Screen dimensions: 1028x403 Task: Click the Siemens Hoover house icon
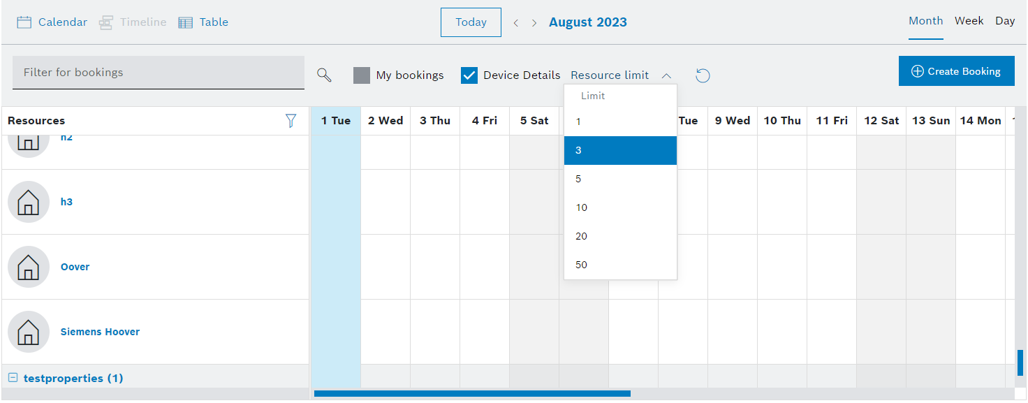[29, 332]
